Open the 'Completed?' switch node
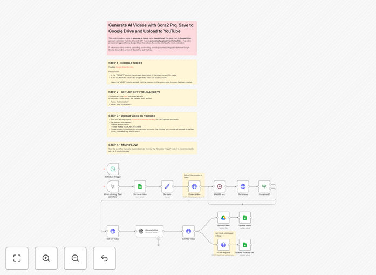Viewport: 376px width, 275px height. click(x=264, y=186)
